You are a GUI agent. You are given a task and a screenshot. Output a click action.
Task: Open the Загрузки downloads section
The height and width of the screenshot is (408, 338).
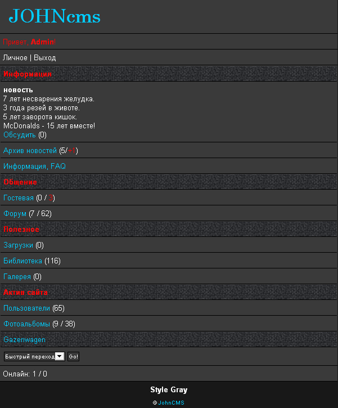(18, 245)
